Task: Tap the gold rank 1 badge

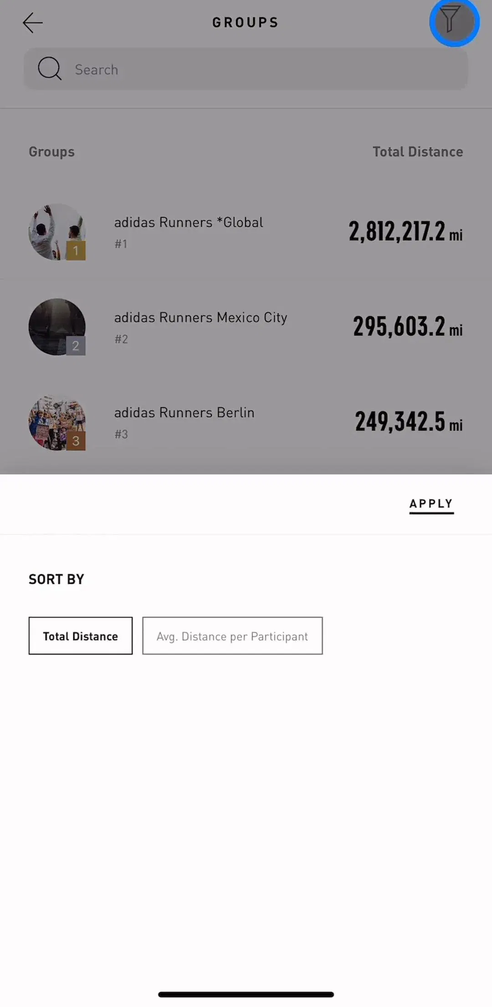Action: pyautogui.click(x=76, y=250)
